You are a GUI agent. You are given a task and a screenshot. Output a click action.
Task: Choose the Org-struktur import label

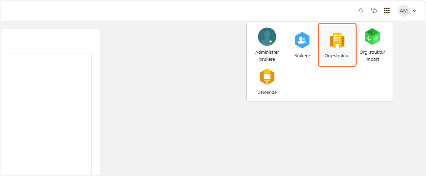point(372,56)
